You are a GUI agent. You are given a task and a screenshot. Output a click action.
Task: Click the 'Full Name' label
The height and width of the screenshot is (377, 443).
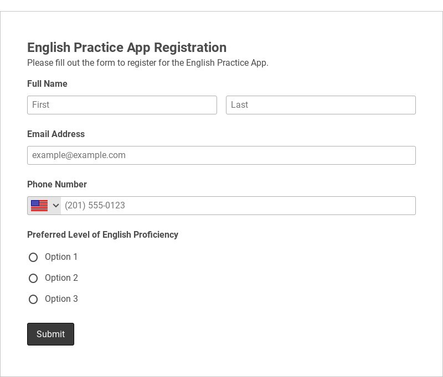tap(47, 83)
